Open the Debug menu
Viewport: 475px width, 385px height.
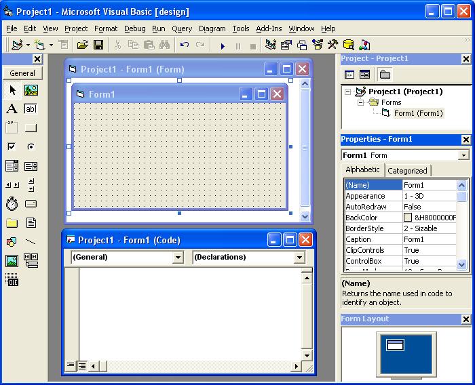135,28
